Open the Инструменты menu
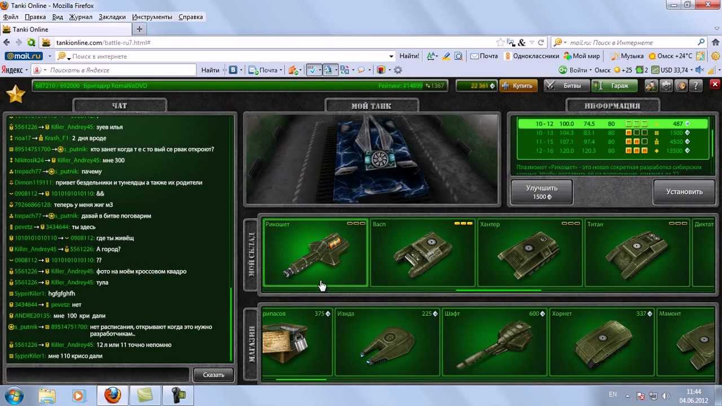The height and width of the screenshot is (406, 722). 152,17
